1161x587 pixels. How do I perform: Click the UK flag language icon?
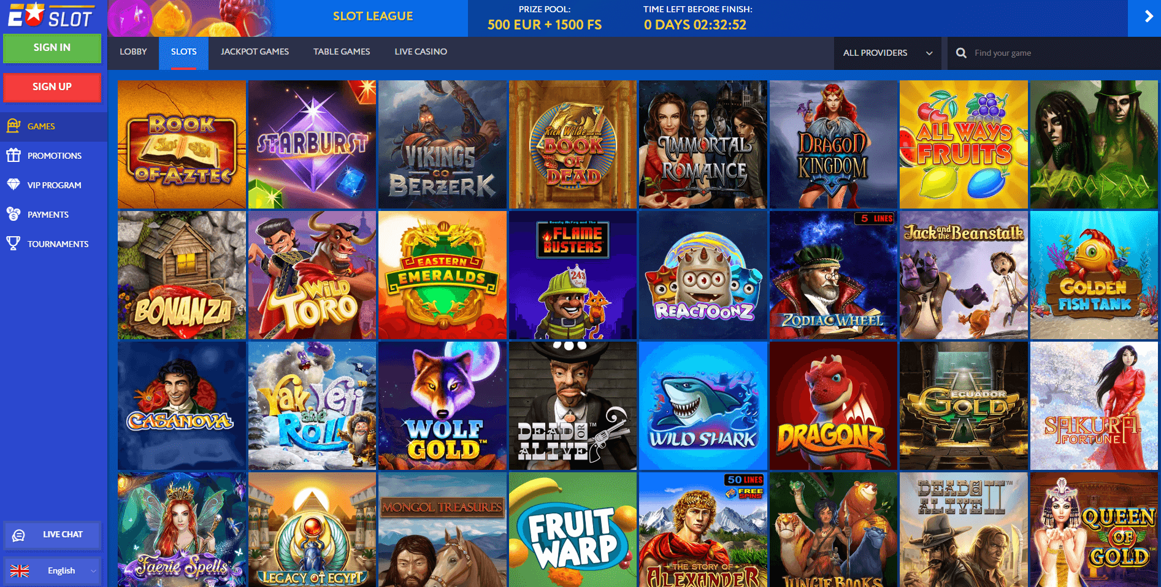point(20,571)
